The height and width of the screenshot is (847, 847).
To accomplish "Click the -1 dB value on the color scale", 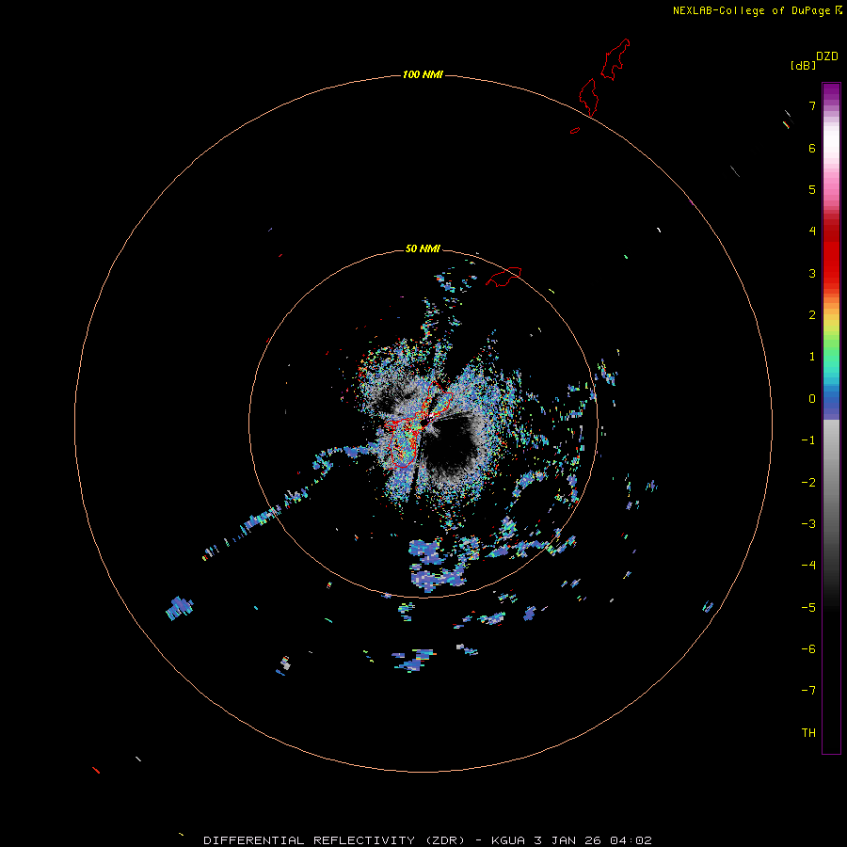I will [x=808, y=440].
